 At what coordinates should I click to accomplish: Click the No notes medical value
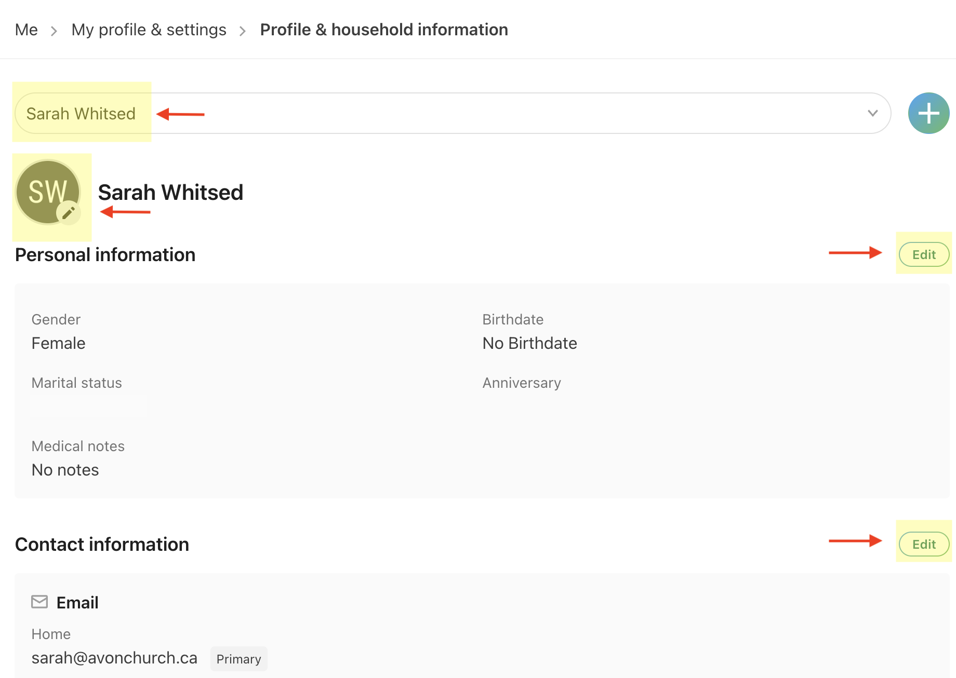pyautogui.click(x=65, y=470)
